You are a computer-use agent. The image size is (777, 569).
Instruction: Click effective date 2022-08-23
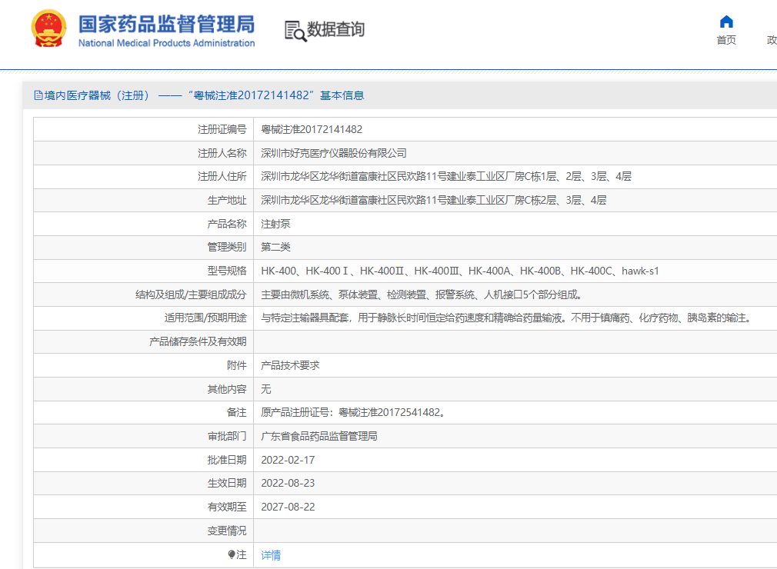coord(288,484)
